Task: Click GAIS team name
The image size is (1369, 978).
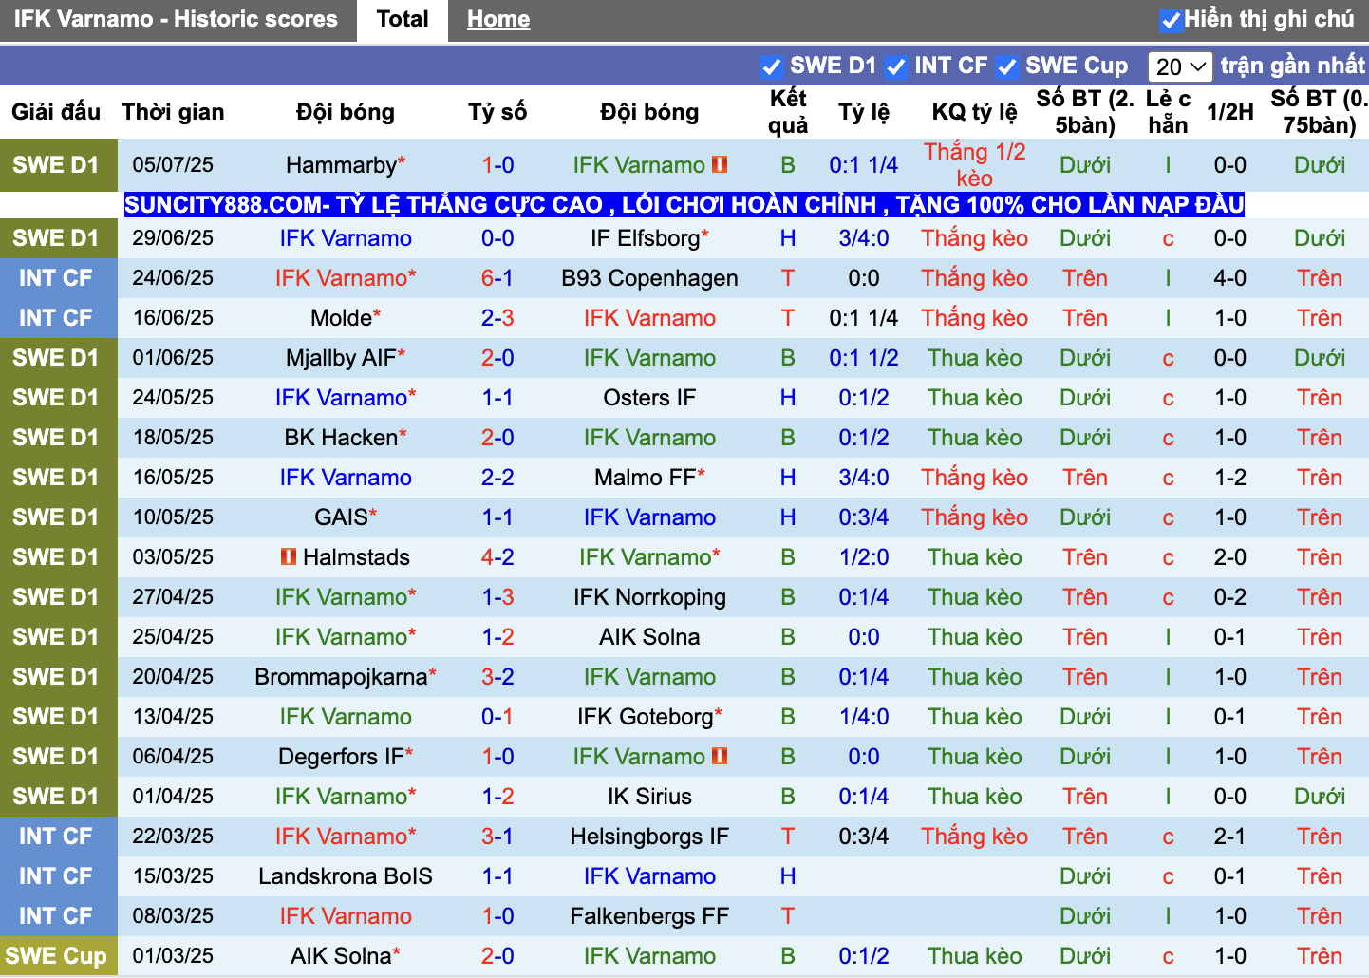Action: [x=341, y=517]
